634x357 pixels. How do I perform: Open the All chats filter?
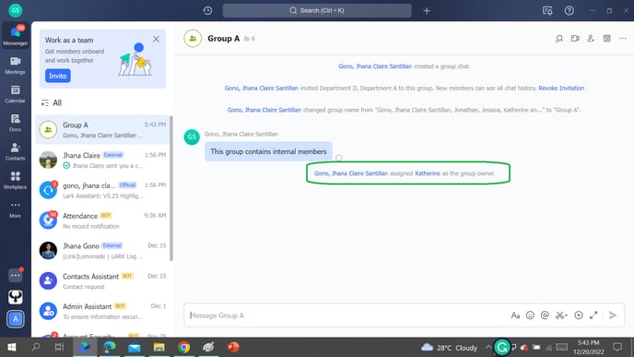click(52, 102)
